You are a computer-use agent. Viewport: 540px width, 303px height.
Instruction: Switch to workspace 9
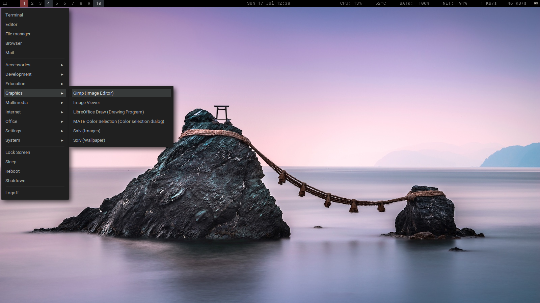click(x=89, y=3)
